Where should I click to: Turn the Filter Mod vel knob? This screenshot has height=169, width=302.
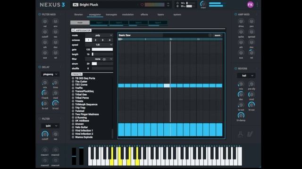pos(45,22)
